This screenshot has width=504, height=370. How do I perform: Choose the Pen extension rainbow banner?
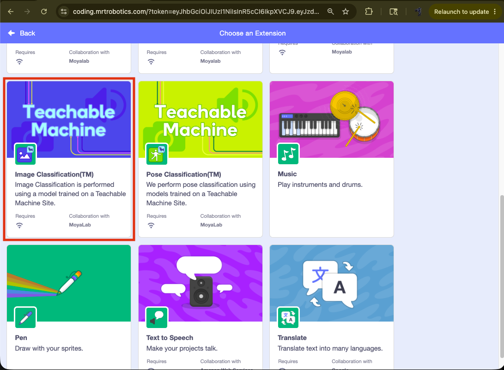69,283
